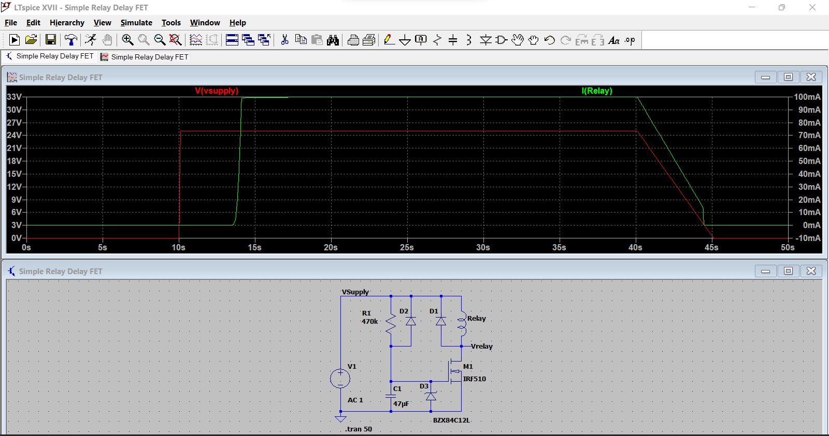Screen dimensions: 829x436
Task: Click the IRF510 MOSFET label
Action: [474, 379]
